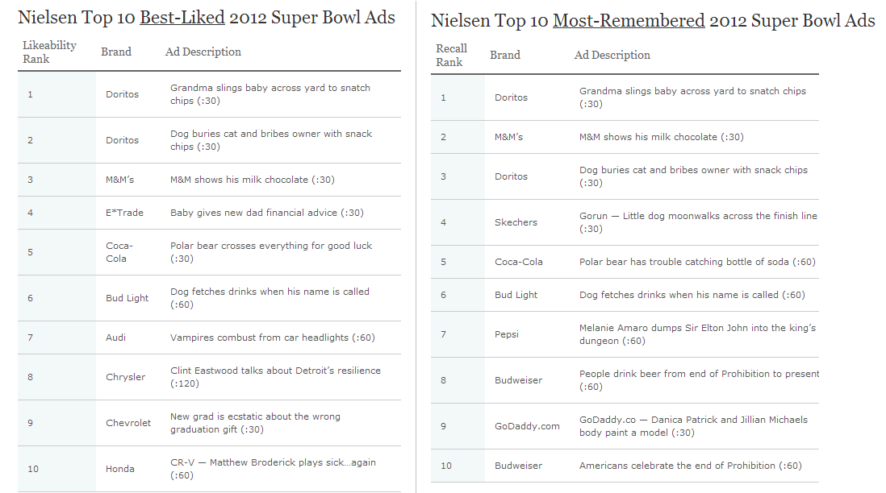Select the Skechers brand cell

pyautogui.click(x=516, y=222)
